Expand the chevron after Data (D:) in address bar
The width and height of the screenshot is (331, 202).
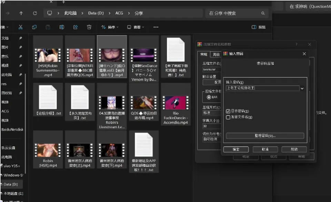109,13
